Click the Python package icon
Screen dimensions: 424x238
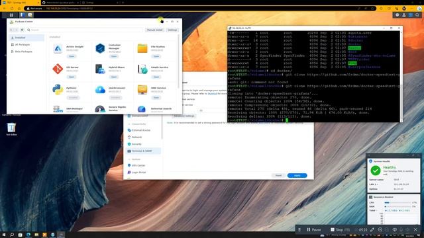pyautogui.click(x=58, y=90)
